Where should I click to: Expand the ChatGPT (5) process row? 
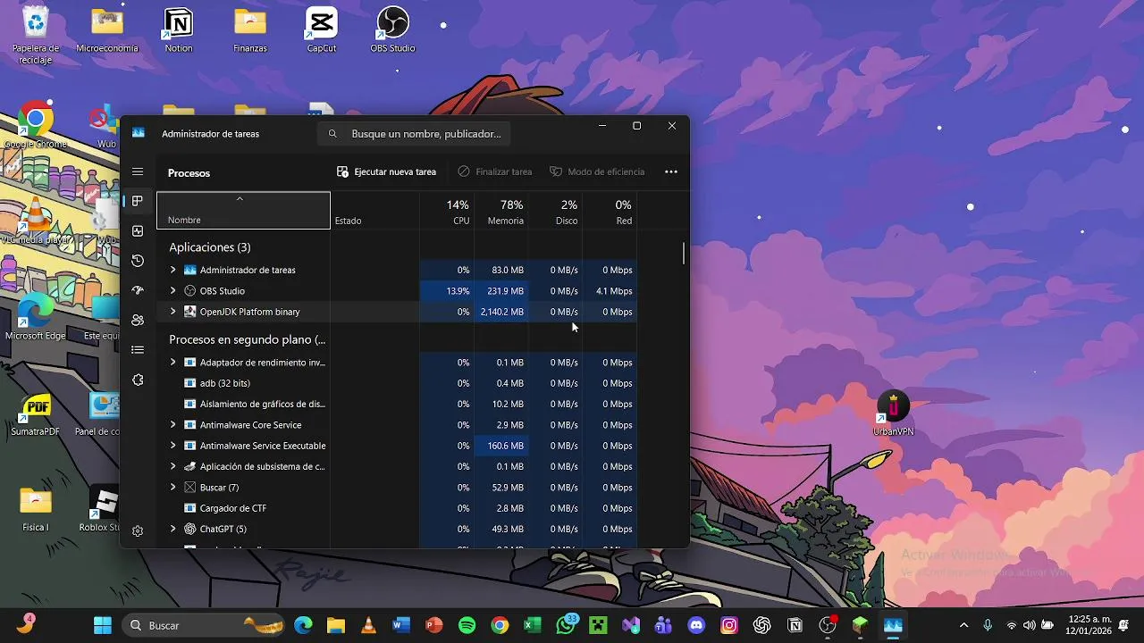(172, 529)
